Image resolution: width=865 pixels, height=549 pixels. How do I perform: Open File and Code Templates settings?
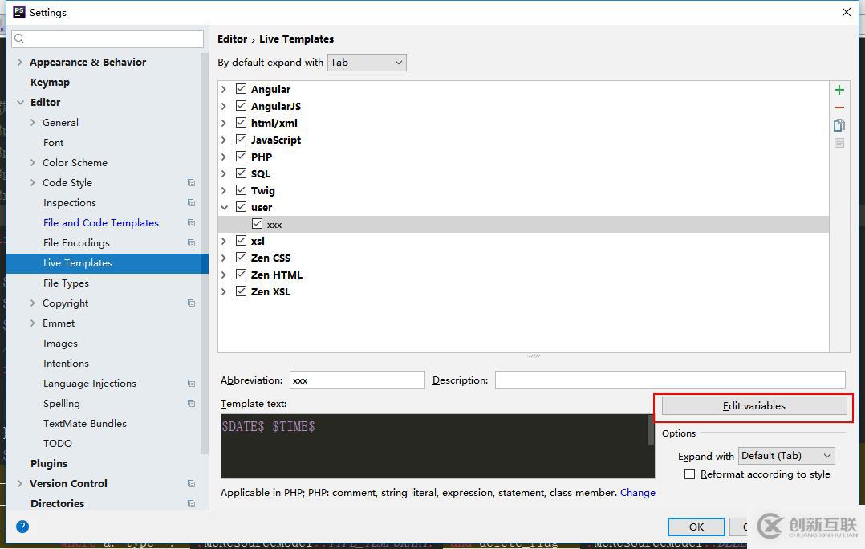pos(101,223)
